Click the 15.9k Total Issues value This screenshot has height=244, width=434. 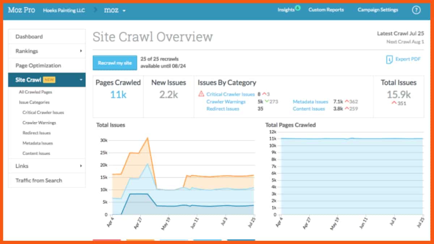pyautogui.click(x=399, y=95)
